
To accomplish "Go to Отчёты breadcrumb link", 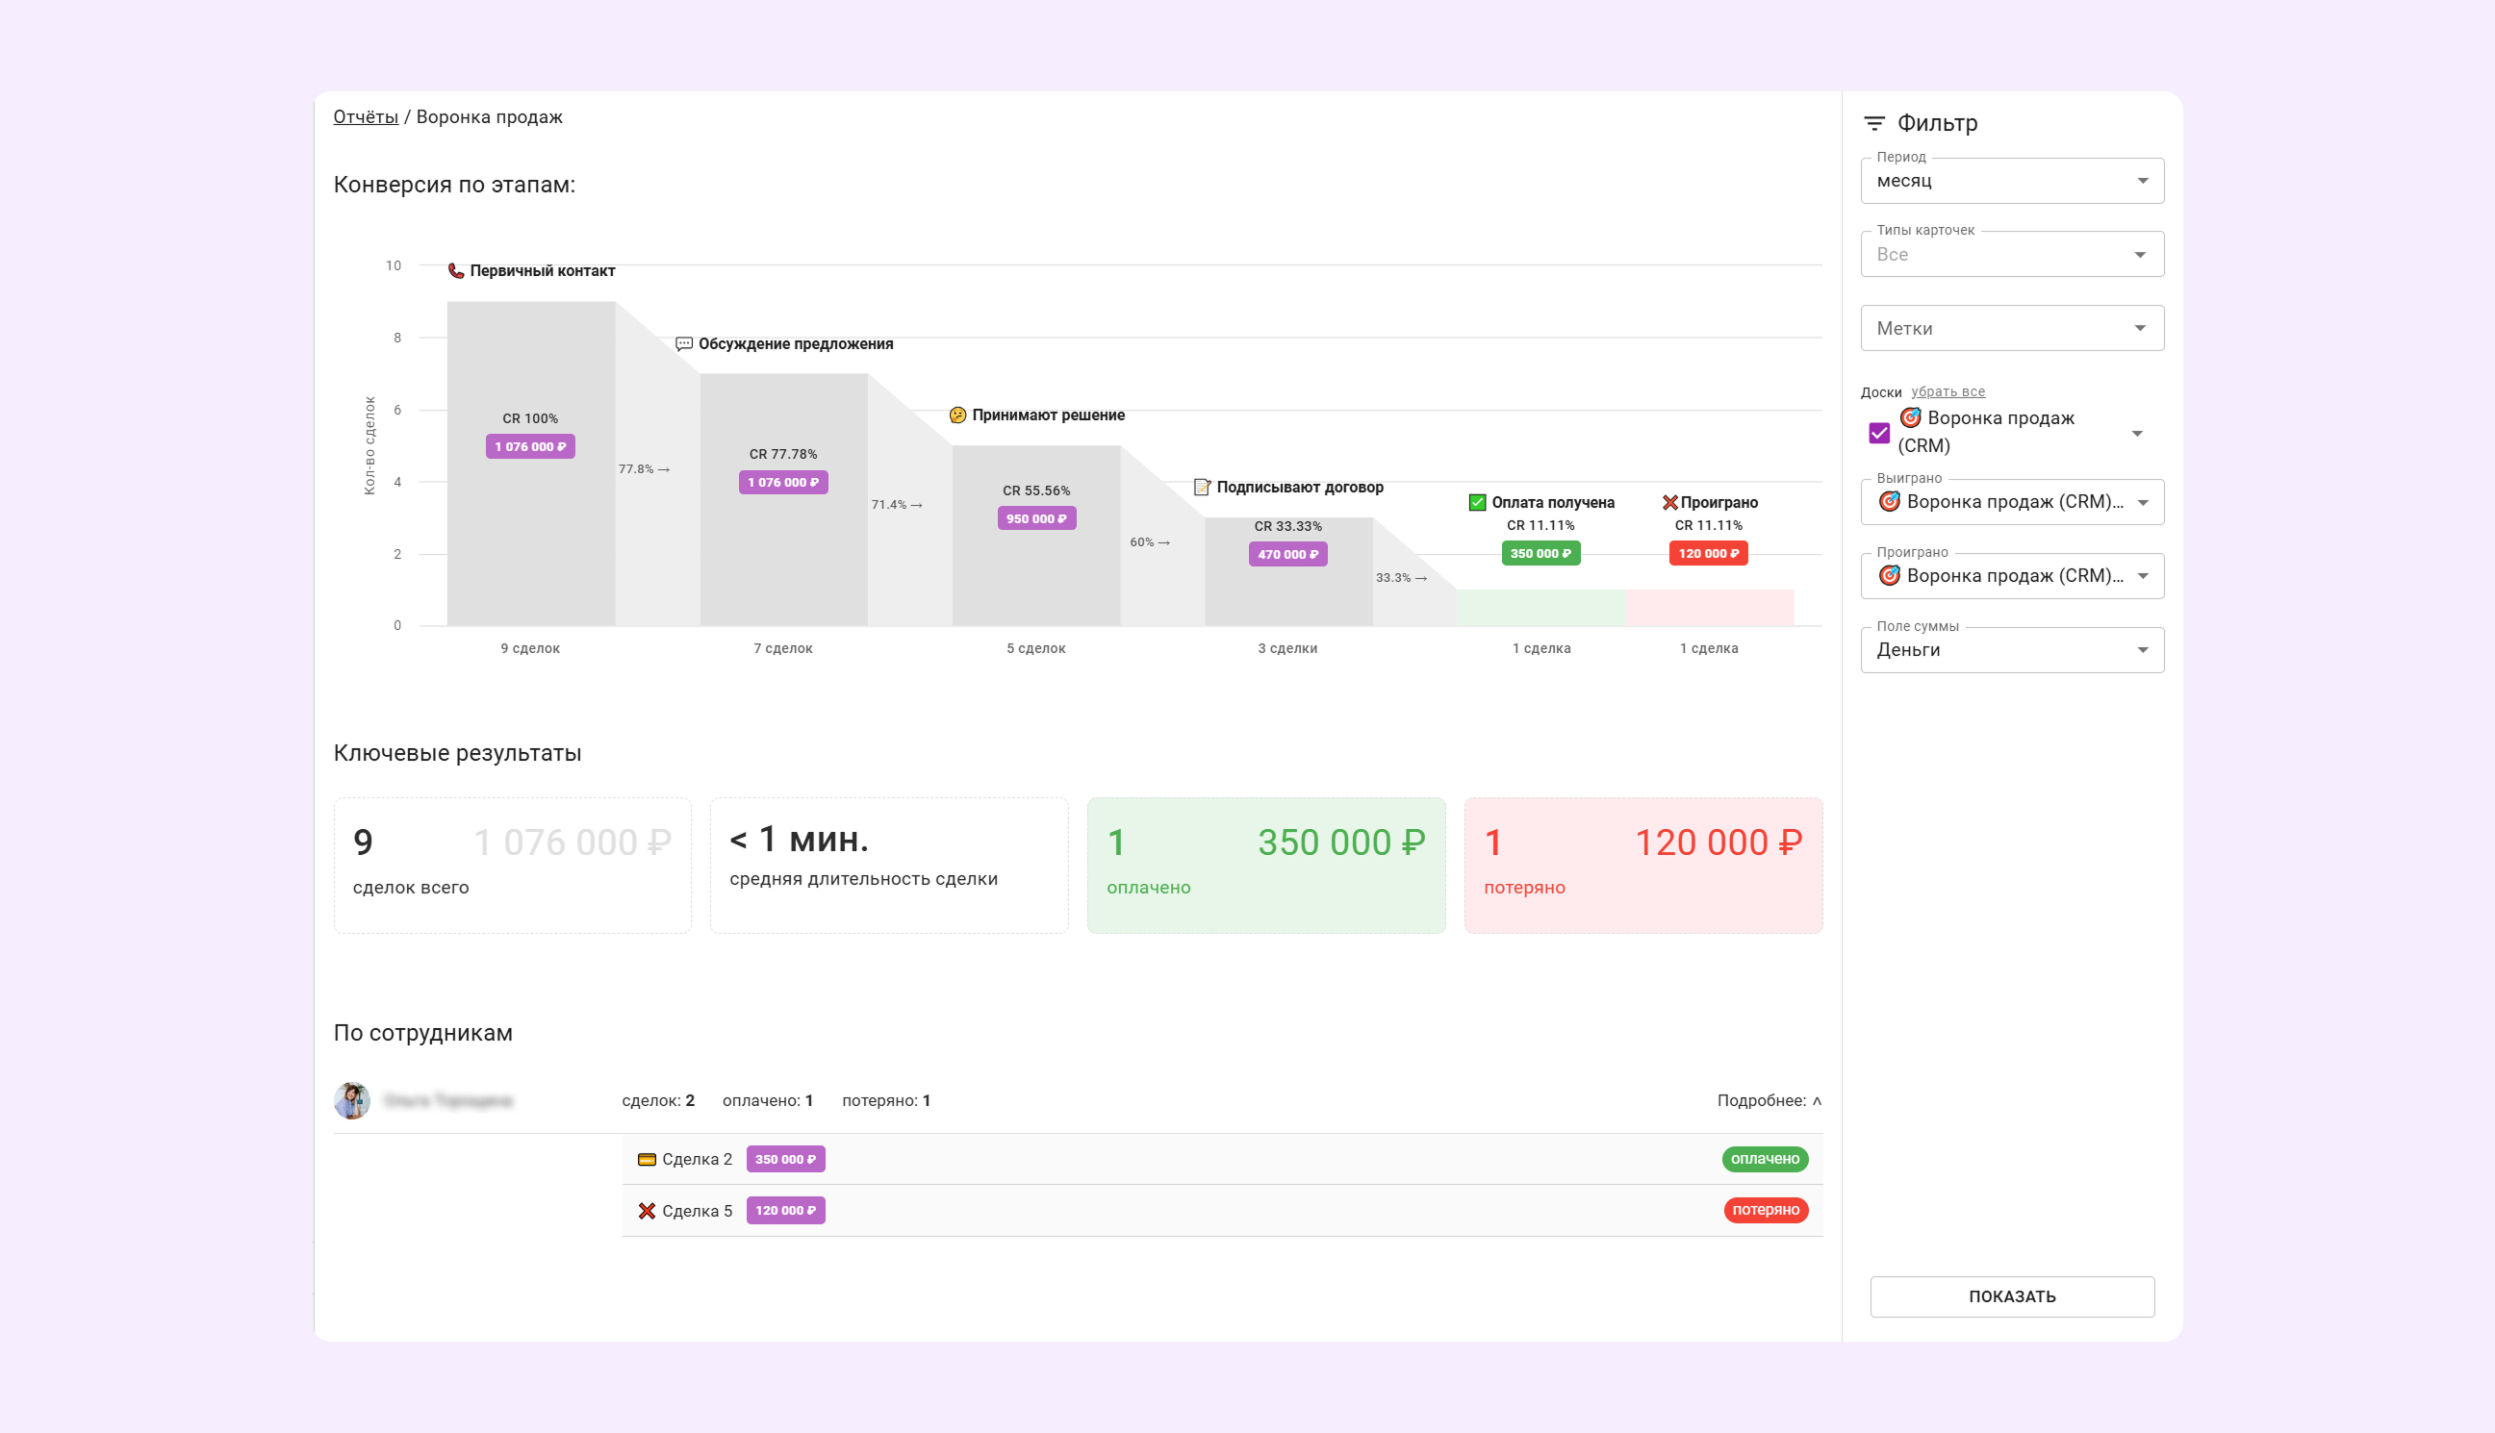I will click(366, 117).
